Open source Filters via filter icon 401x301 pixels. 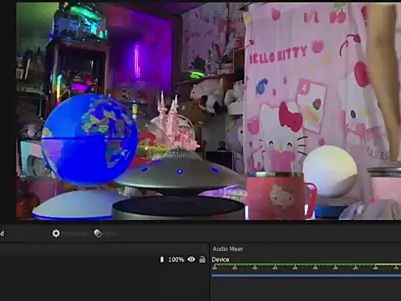(98, 233)
